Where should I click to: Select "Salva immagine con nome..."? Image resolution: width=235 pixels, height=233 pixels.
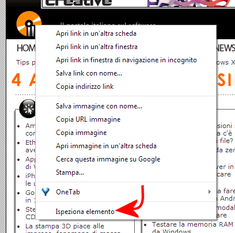[x=126, y=106]
